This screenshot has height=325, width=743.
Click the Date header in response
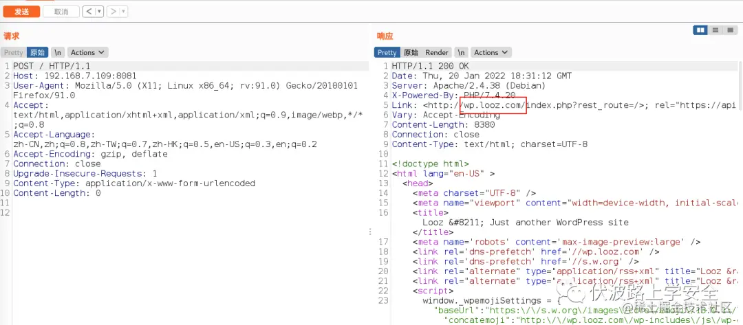(482, 76)
